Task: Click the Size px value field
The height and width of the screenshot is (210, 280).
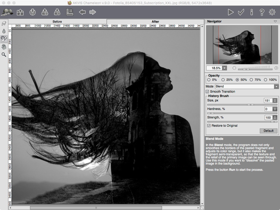Action: [268, 101]
